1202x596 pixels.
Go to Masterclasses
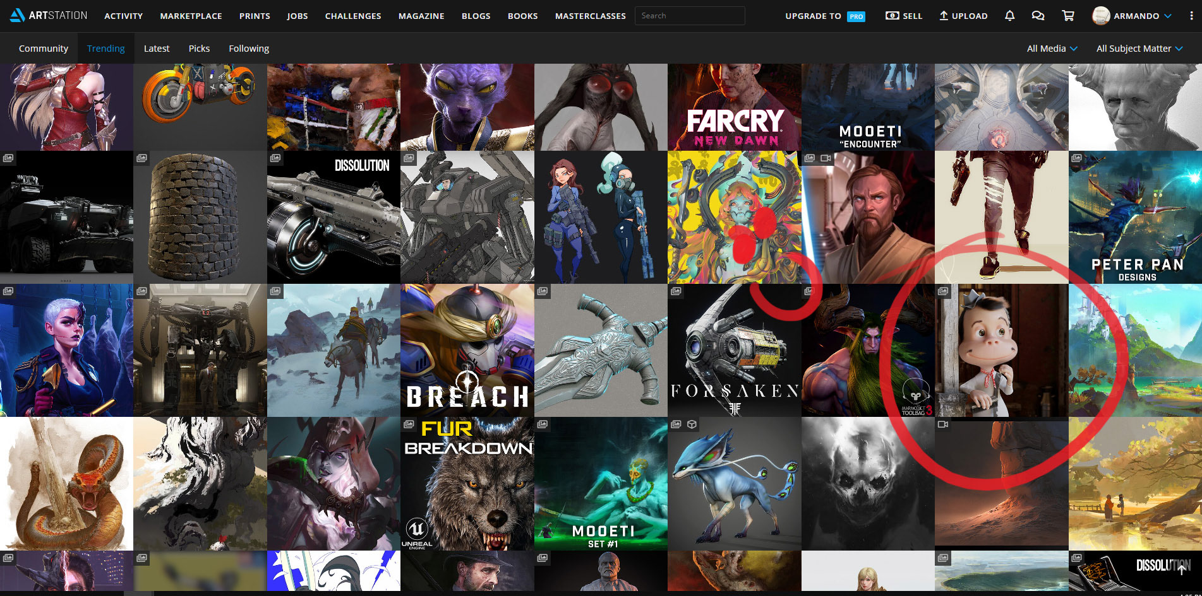point(591,16)
